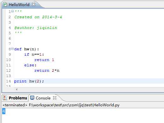The image size is (164, 123).
Task: Click the 'def hw(n):' code line
Action: pos(26,49)
